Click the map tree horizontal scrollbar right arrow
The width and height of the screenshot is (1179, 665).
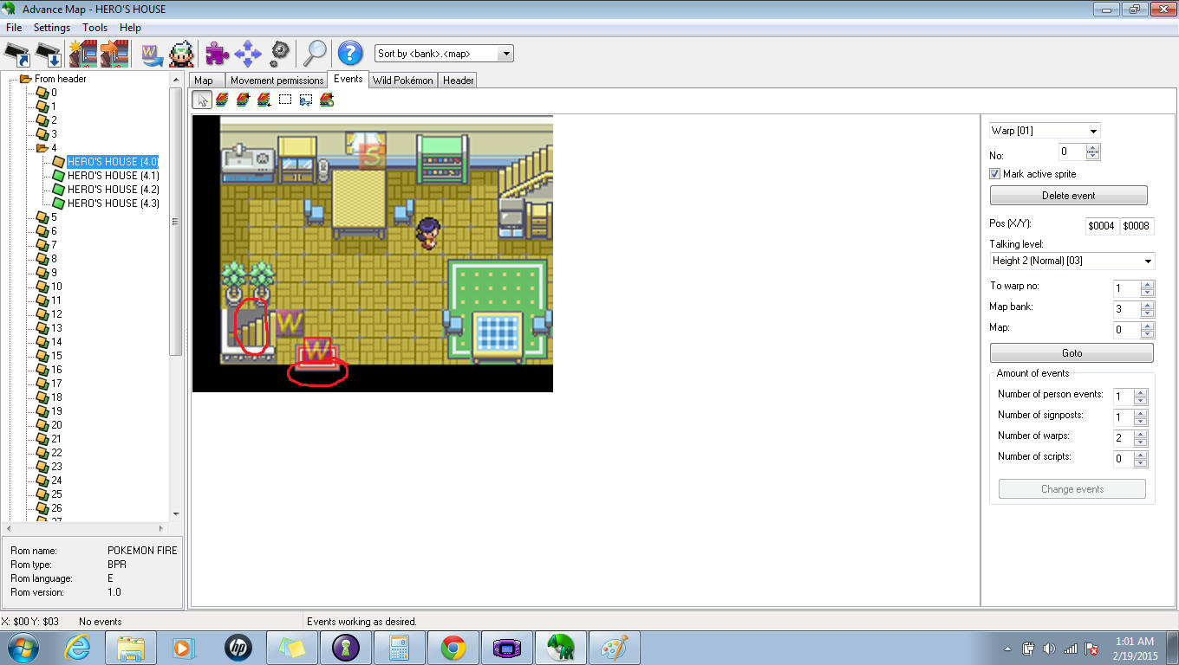[x=160, y=527]
